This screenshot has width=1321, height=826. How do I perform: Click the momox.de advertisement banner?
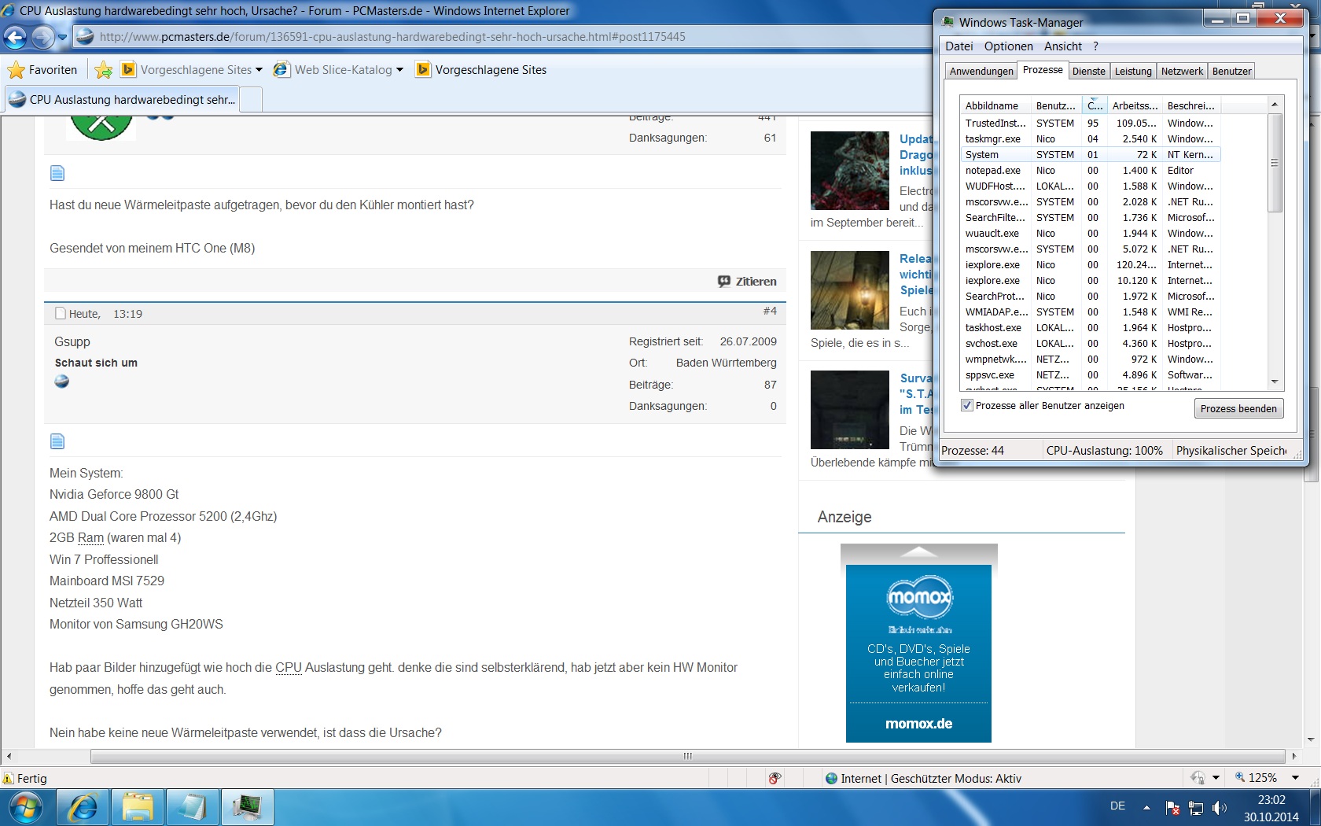pyautogui.click(x=918, y=653)
